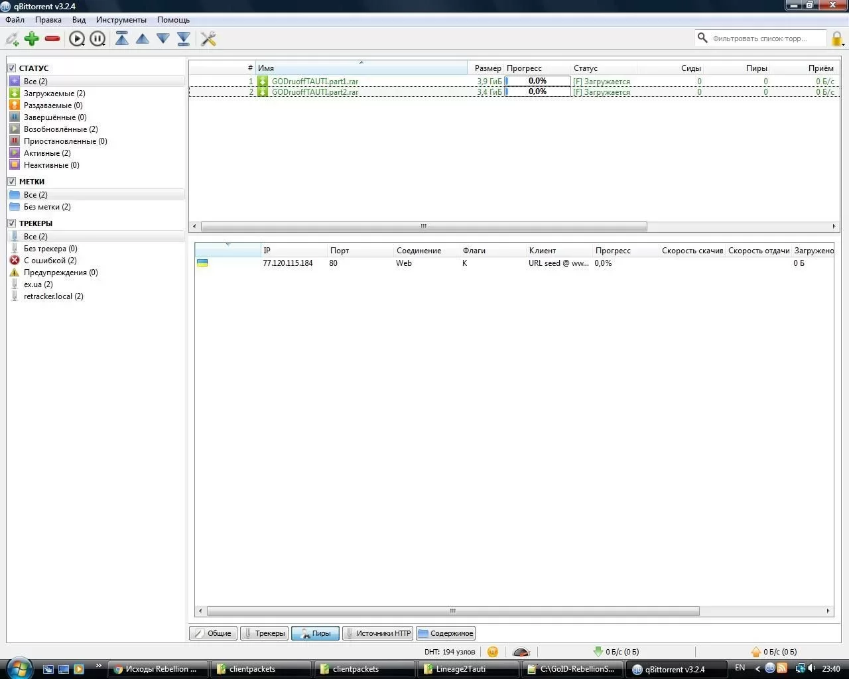Screen dimensions: 849x679
Task: Switch to Исходы Rebellion Chrome taskbar window
Action: pos(157,669)
